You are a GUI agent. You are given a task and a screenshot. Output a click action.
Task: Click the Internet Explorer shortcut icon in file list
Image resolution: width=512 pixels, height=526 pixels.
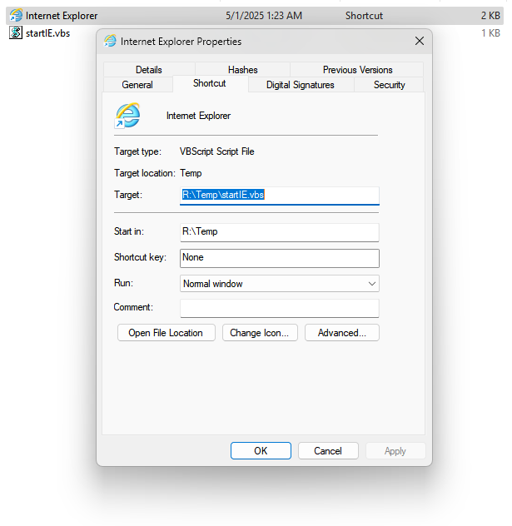click(x=16, y=16)
